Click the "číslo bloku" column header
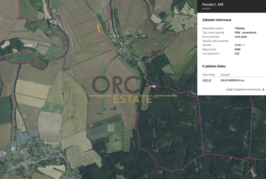266x179 pixels. (x=209, y=74)
